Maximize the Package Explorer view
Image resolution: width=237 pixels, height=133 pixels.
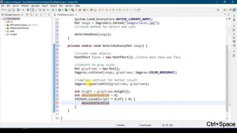tap(49, 15)
